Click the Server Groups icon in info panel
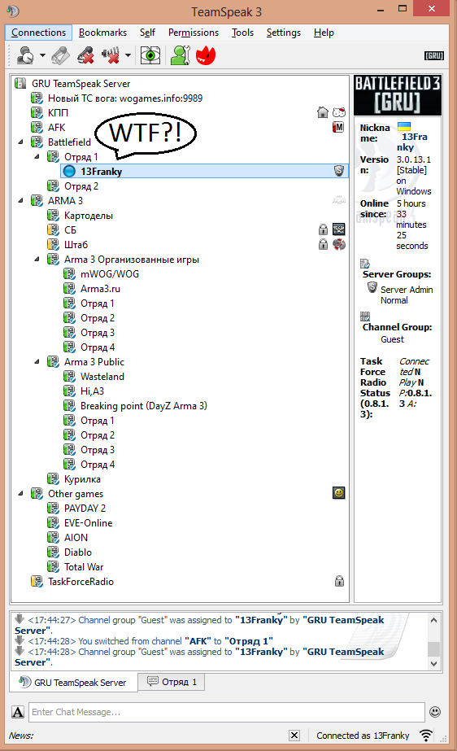Screen dimensions: 457x751 tap(365, 264)
